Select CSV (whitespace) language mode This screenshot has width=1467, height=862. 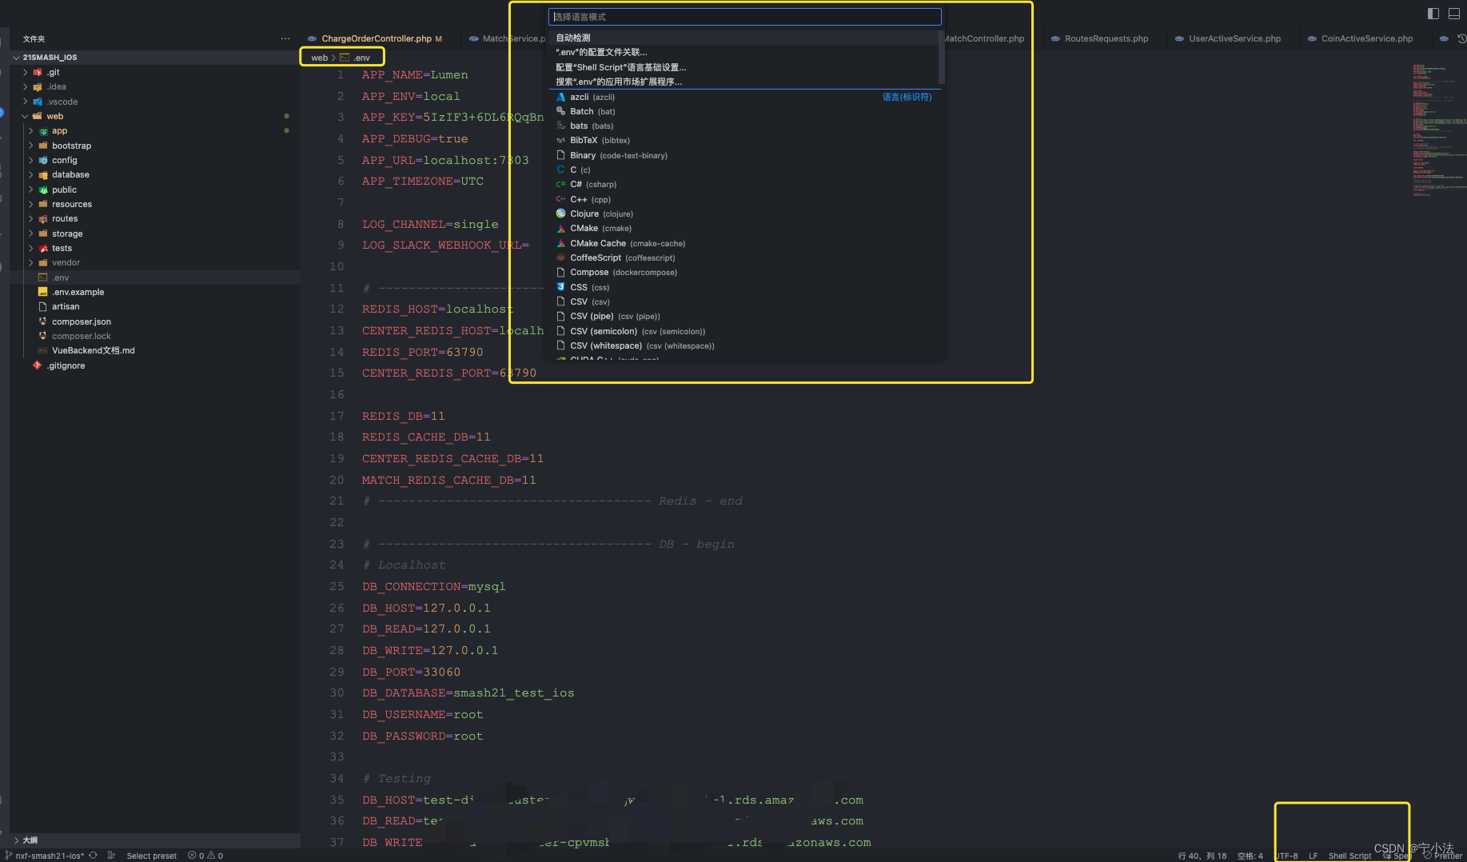(744, 345)
